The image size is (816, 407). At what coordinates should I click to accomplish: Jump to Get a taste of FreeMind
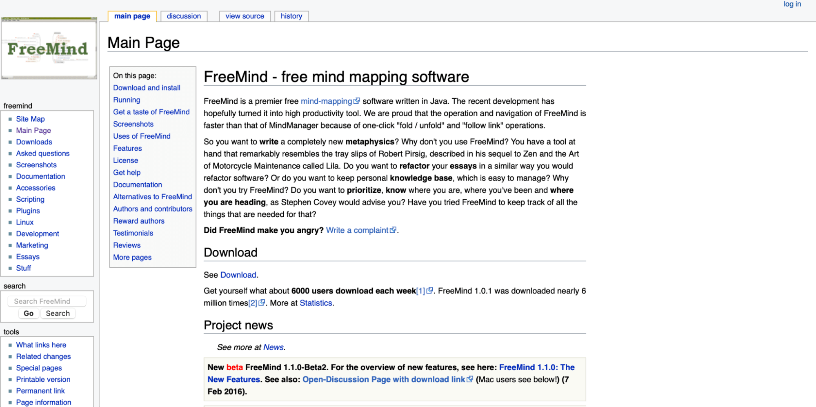151,112
